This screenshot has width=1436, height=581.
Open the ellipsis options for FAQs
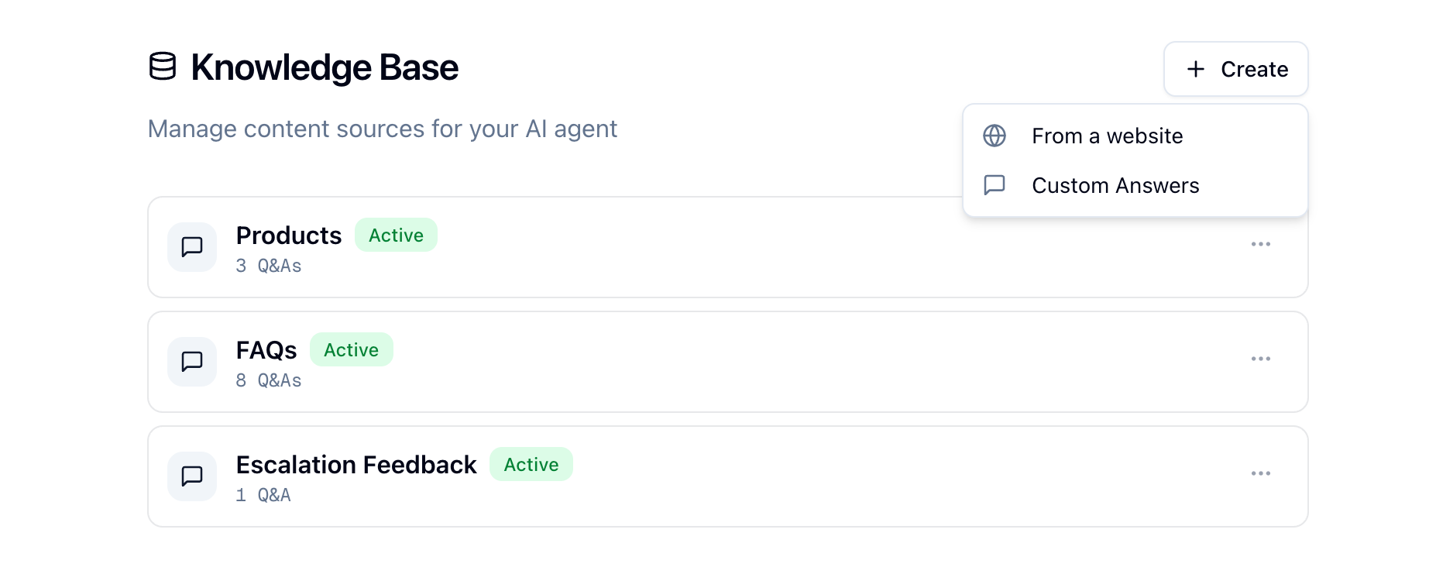tap(1261, 359)
